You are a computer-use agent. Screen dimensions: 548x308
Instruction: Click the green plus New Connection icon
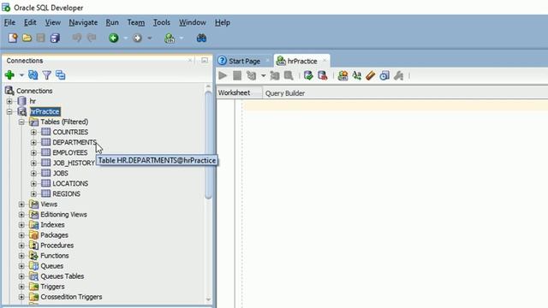[9, 74]
